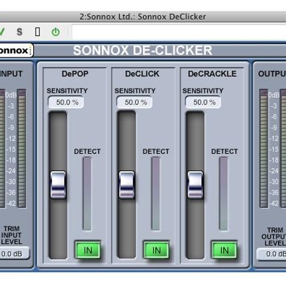The width and height of the screenshot is (286, 286).
Task: Click the window title Sonnox DeClicker
Action: 143,17
